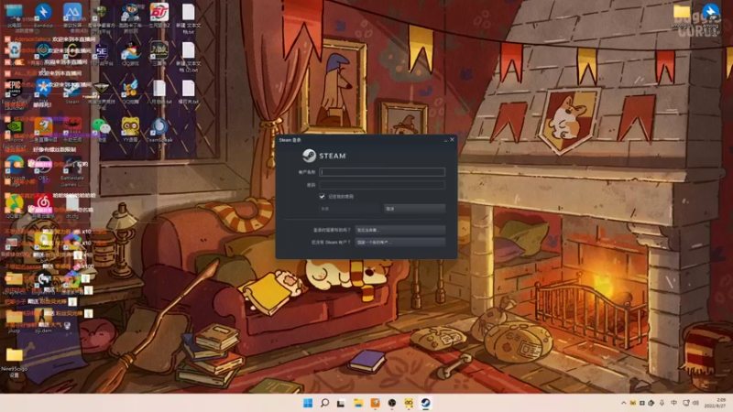The image size is (733, 412).
Task: Open the Epic Games Launcher shortcut
Action: tap(14, 92)
